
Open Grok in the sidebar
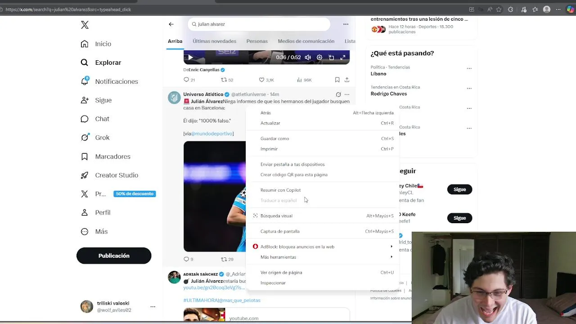pyautogui.click(x=95, y=138)
